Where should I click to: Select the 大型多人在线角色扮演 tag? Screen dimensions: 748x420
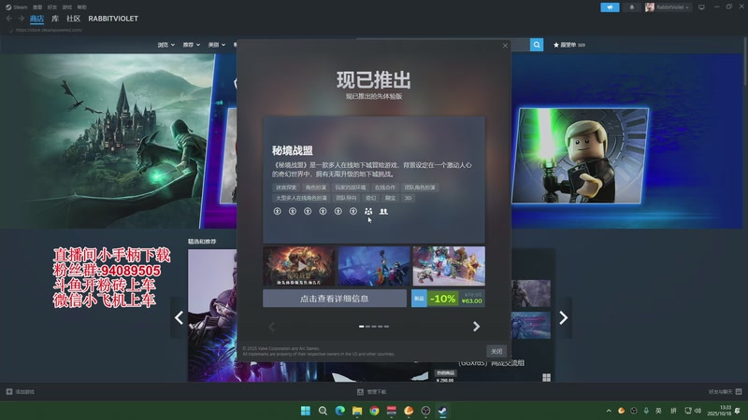(301, 198)
